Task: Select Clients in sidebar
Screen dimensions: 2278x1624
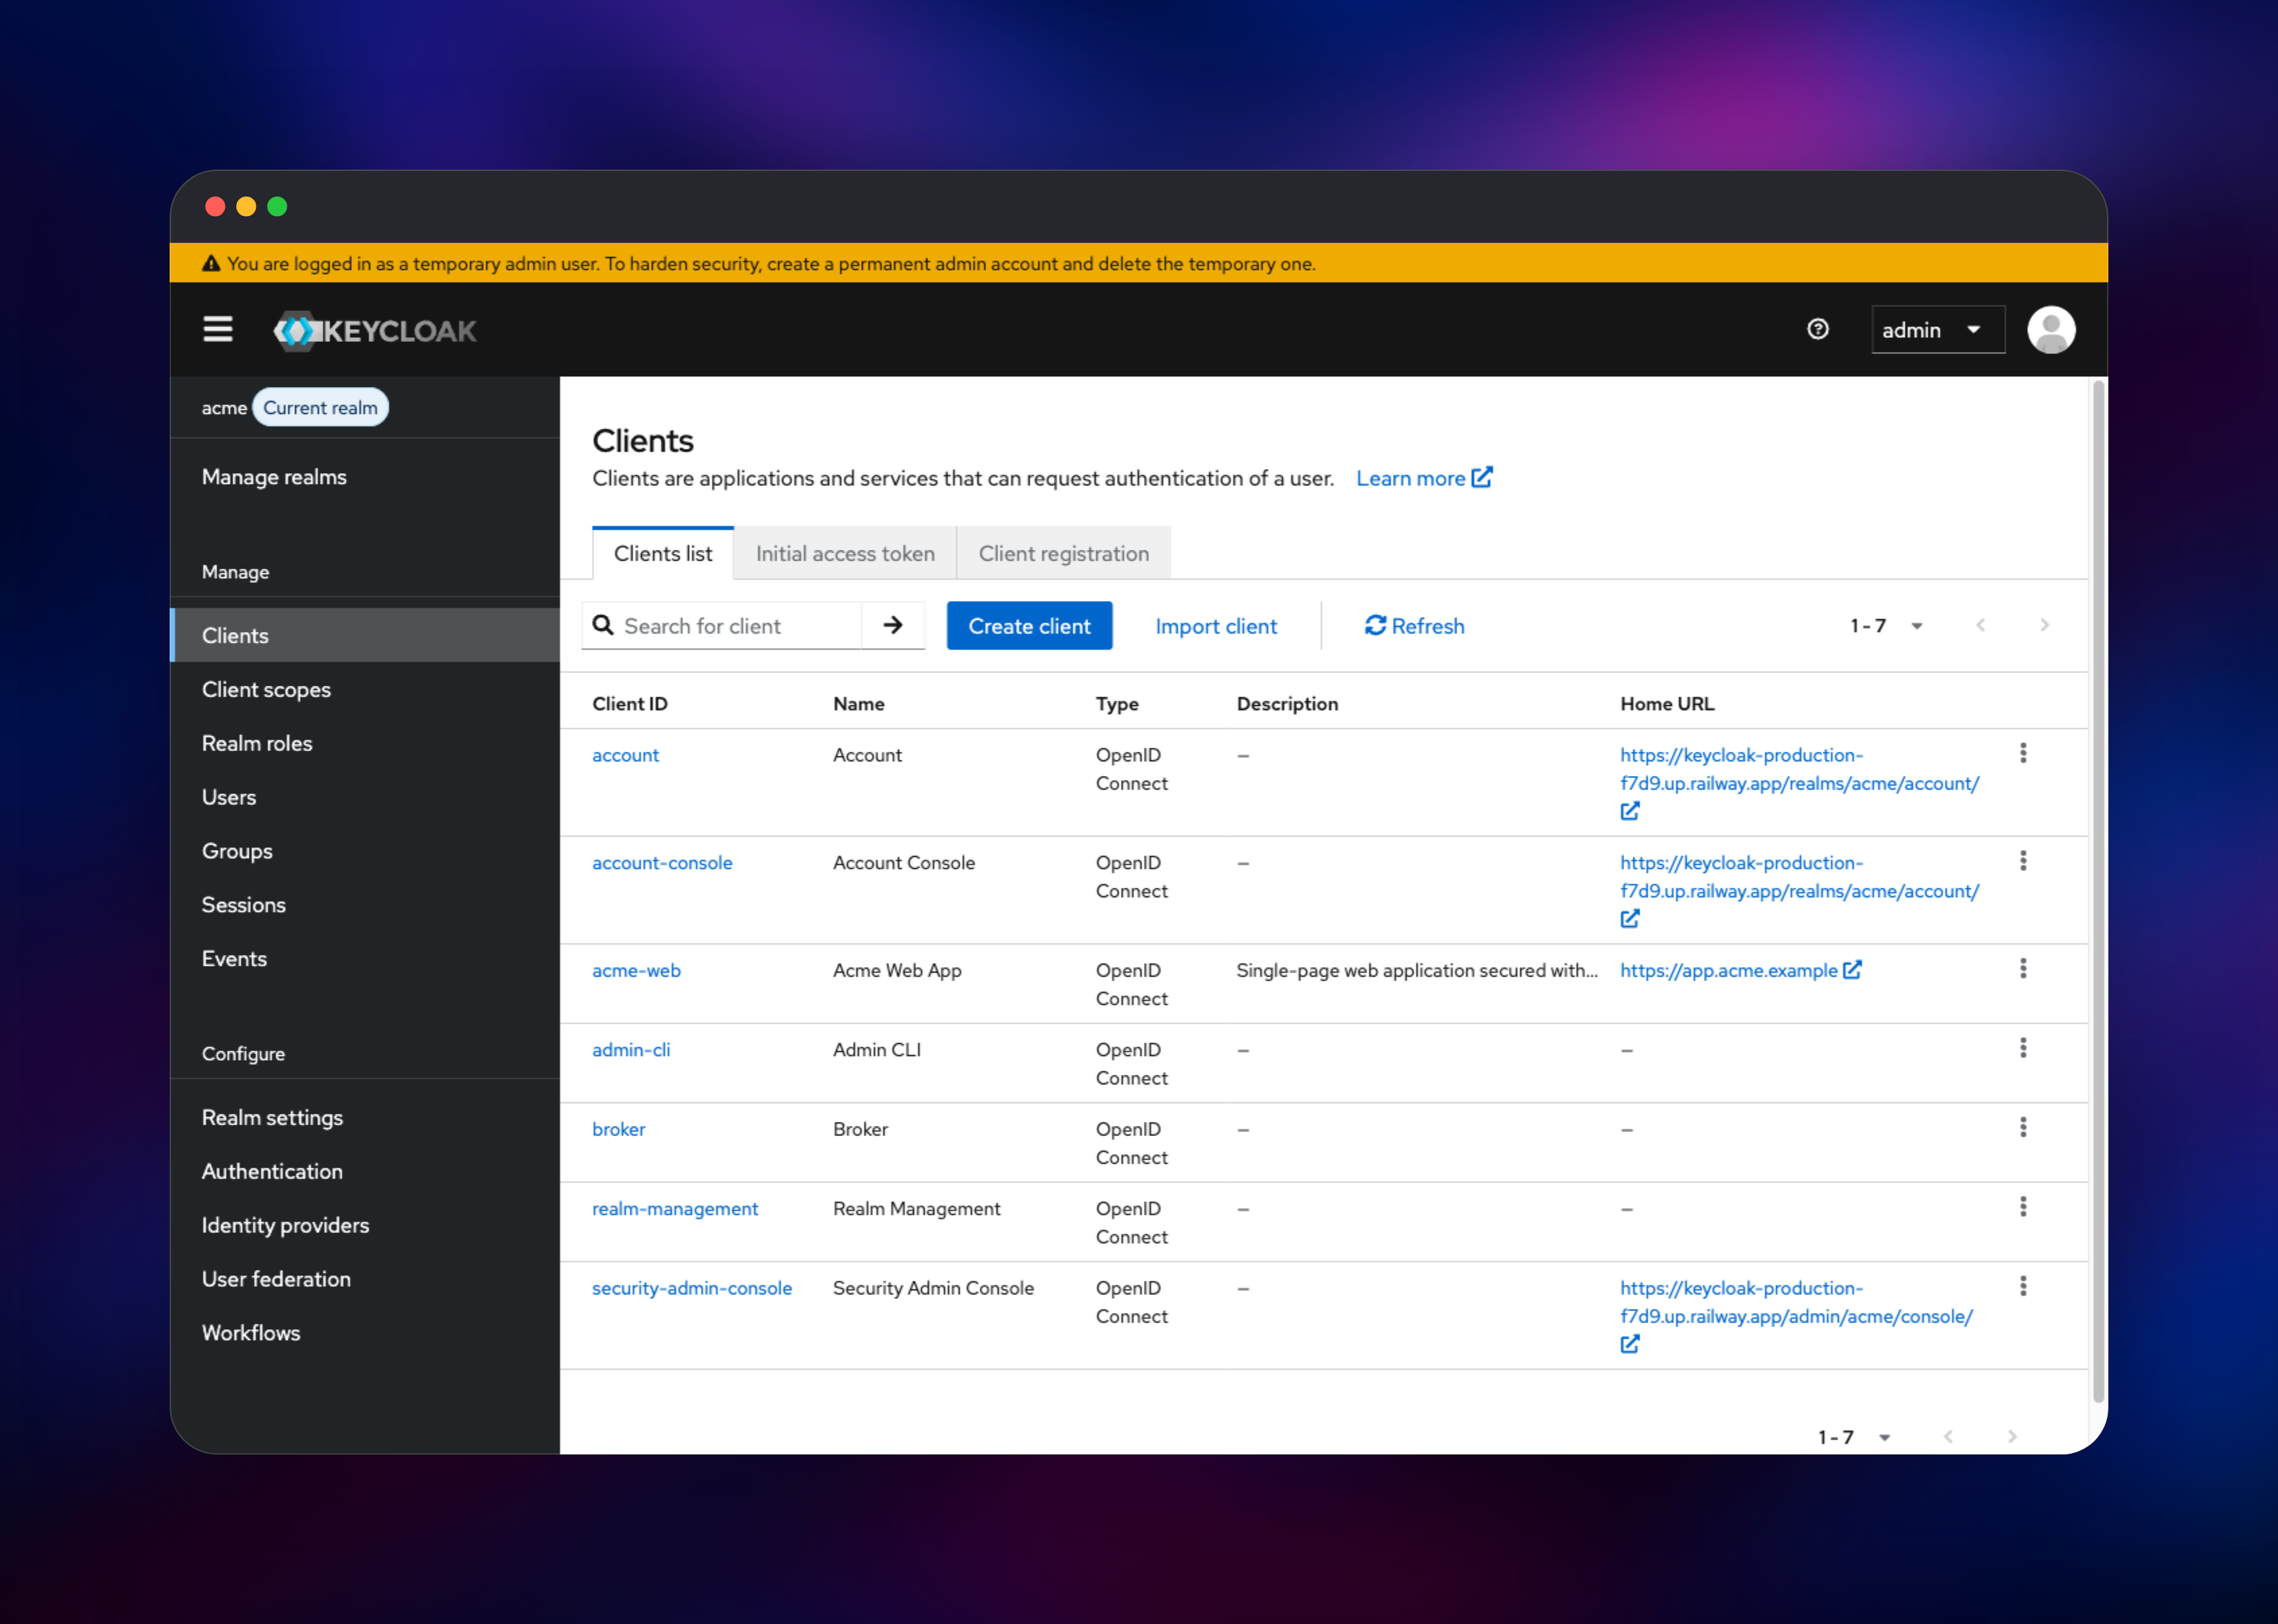Action: (x=364, y=635)
